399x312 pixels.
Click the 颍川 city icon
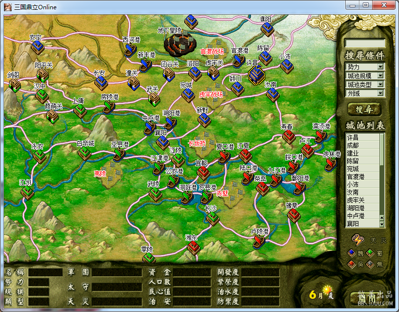click(x=238, y=89)
